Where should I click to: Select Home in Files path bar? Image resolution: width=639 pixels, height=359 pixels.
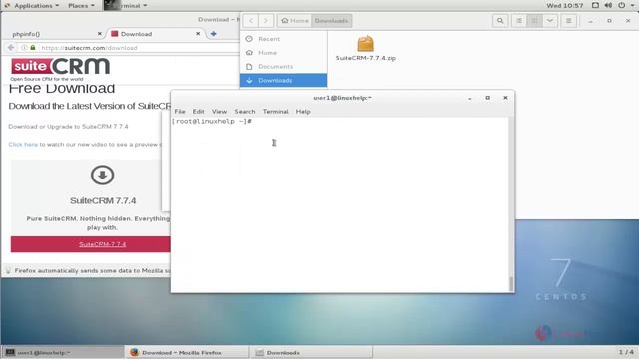pos(295,20)
